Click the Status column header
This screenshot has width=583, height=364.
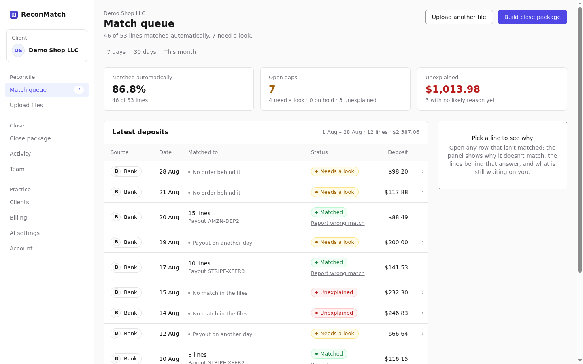(319, 152)
